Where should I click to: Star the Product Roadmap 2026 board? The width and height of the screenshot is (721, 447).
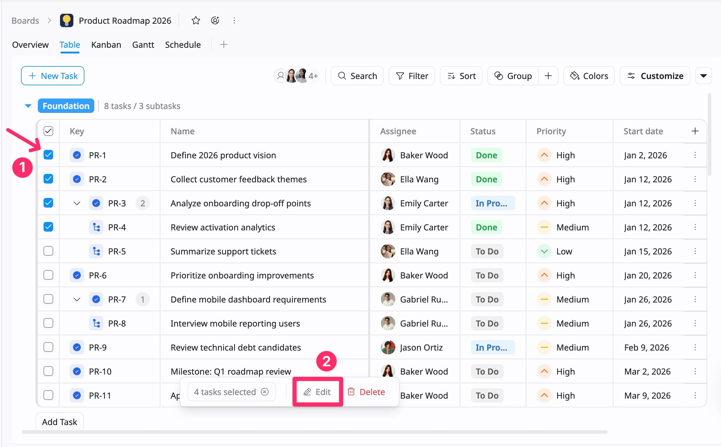click(x=196, y=20)
